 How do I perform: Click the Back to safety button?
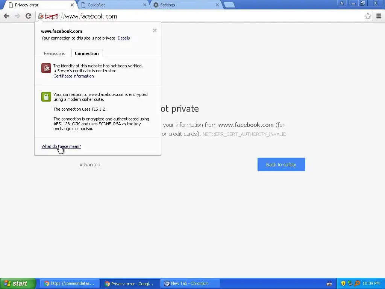pyautogui.click(x=281, y=164)
